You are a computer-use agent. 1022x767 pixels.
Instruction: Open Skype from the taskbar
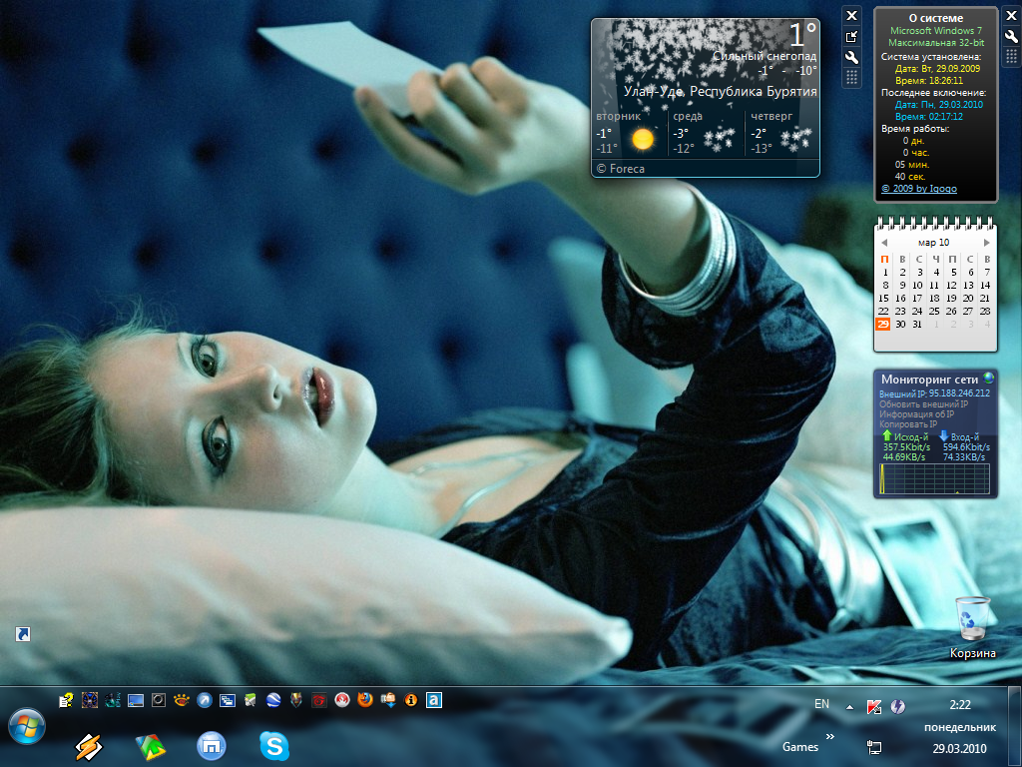[x=273, y=745]
